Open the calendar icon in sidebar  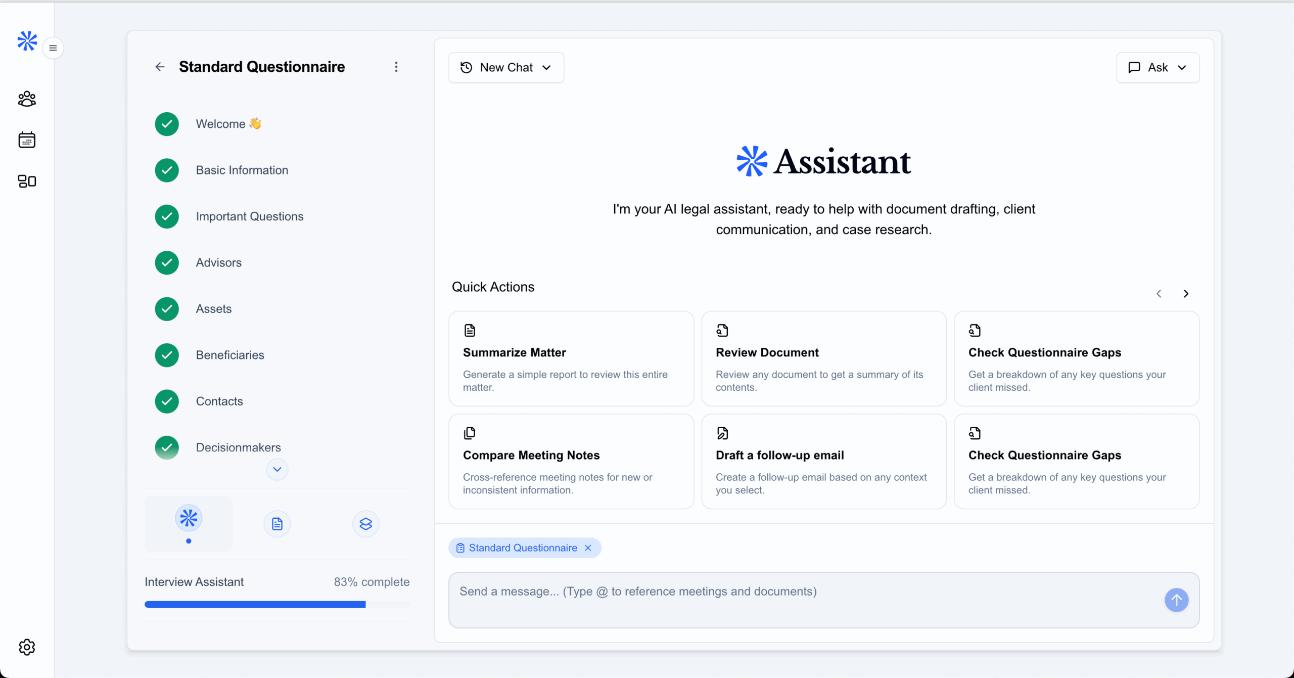click(27, 140)
